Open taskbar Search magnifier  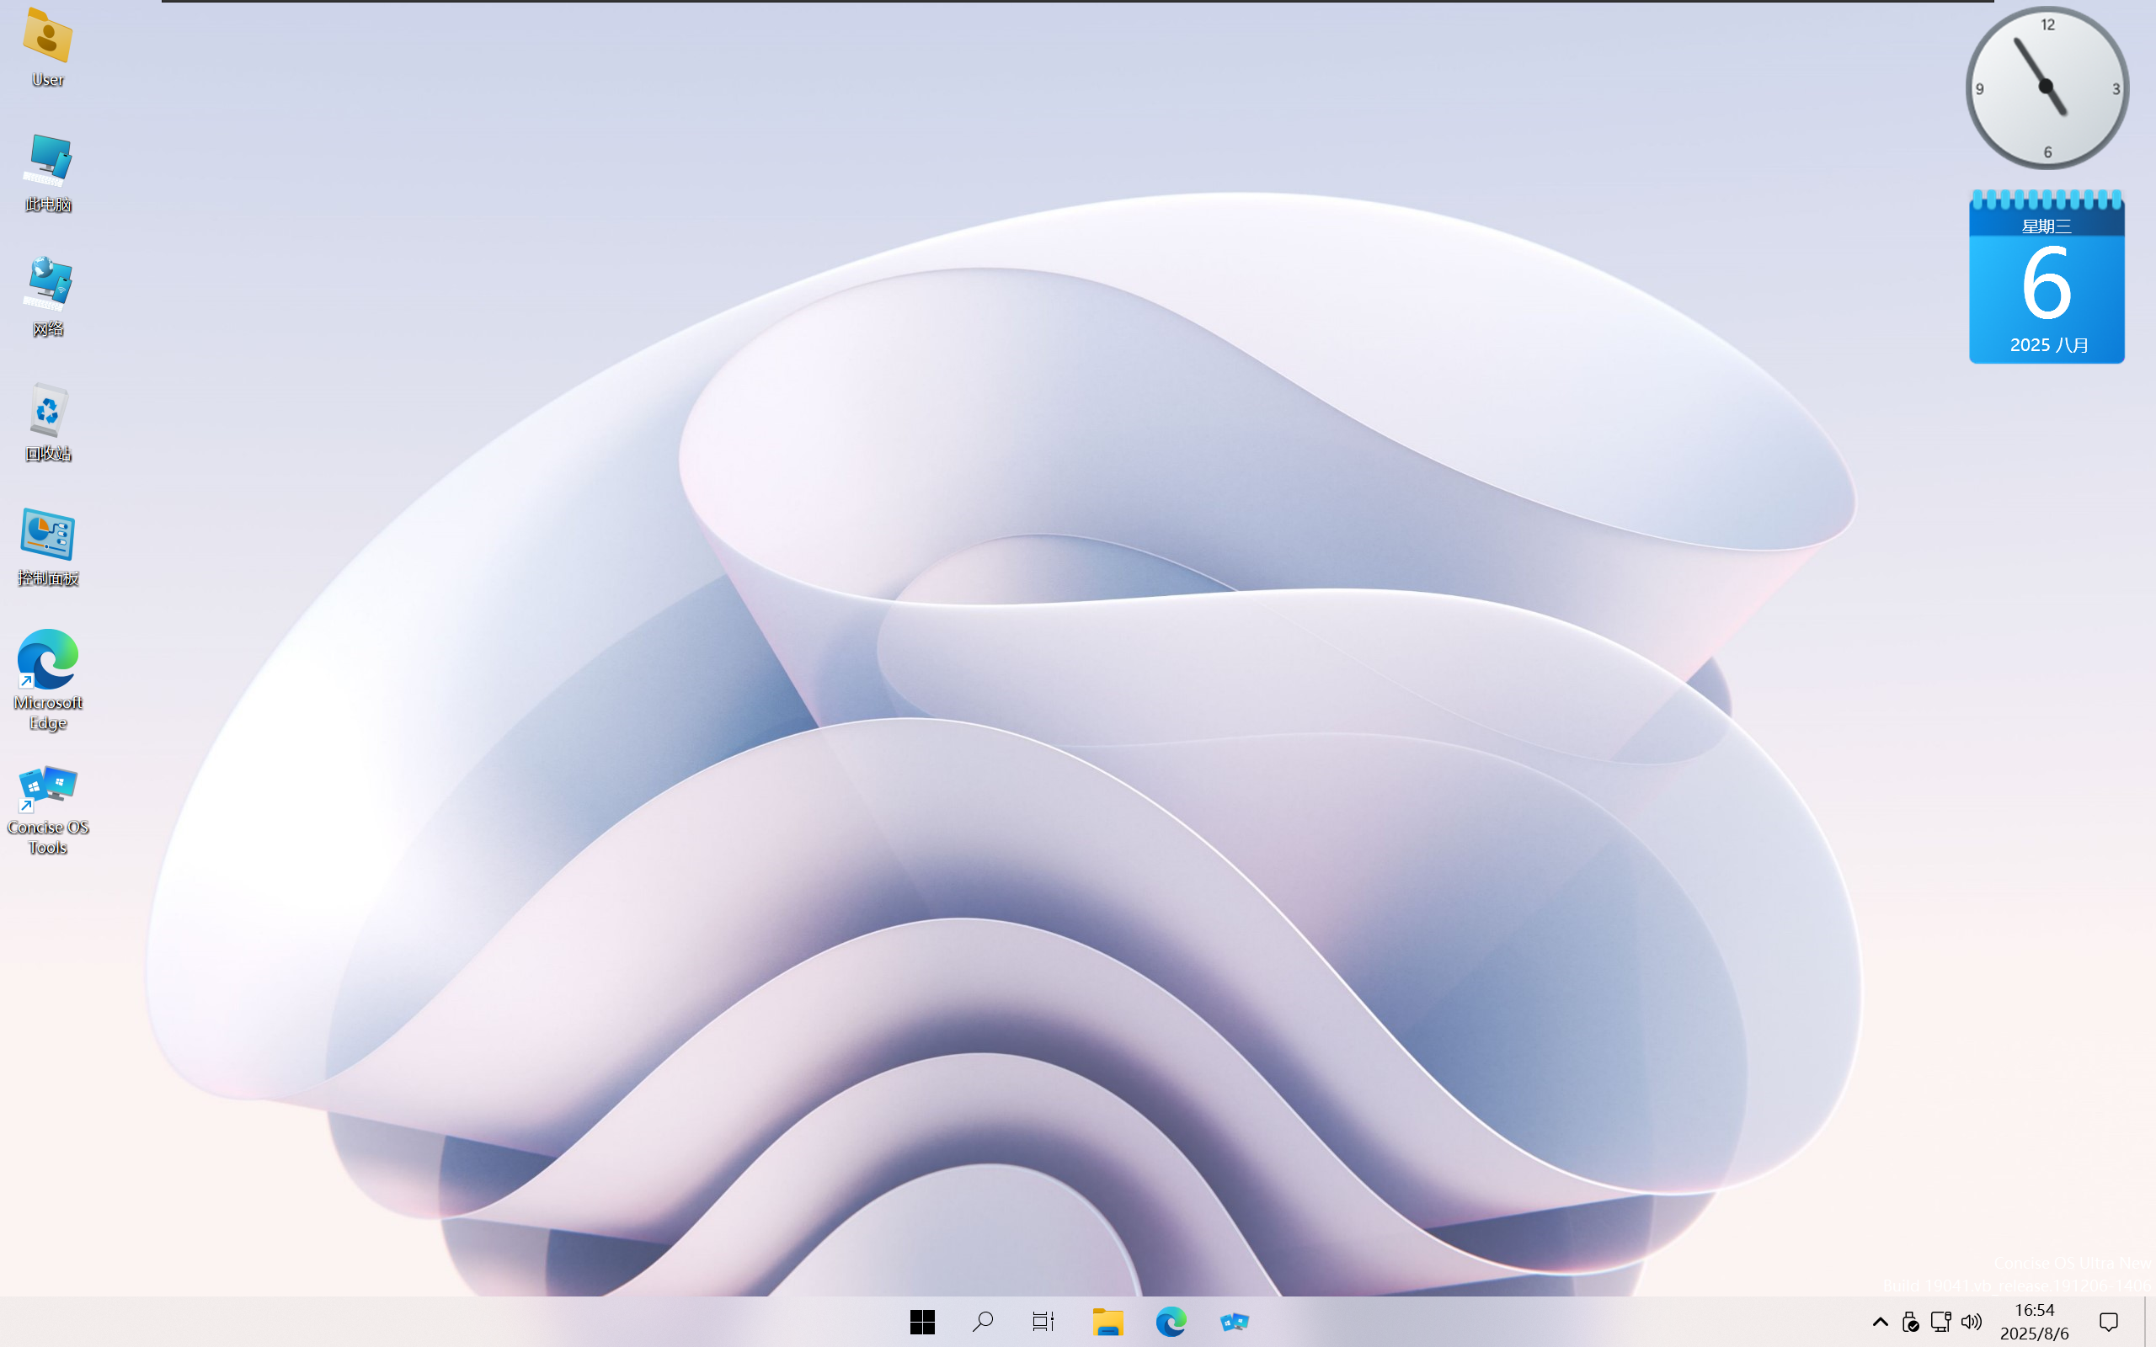(983, 1321)
